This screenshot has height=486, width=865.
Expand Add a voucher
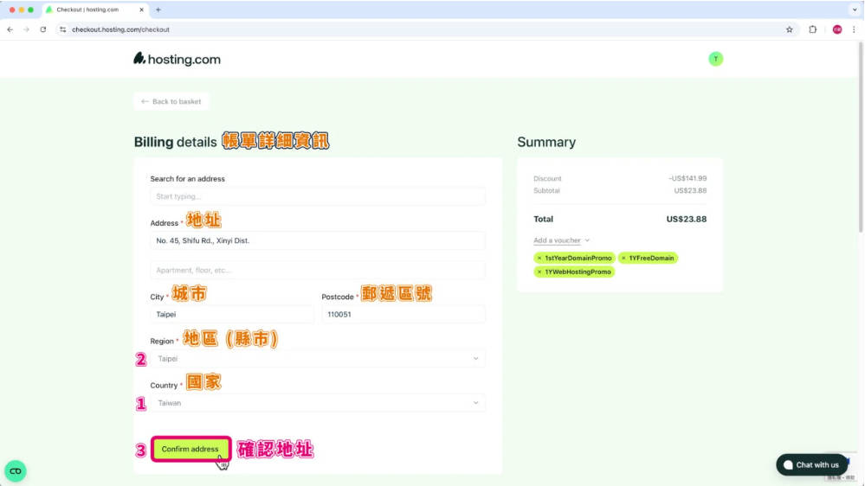[561, 240]
